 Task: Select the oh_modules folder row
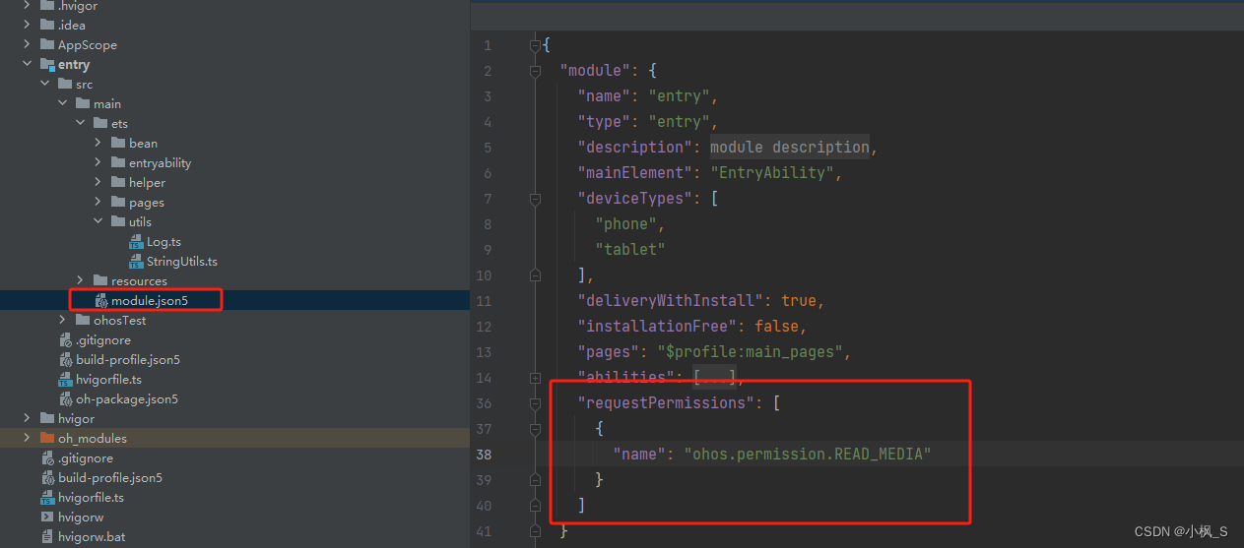[x=234, y=438]
